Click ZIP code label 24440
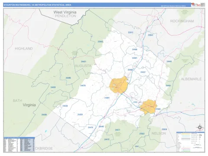 101,127
